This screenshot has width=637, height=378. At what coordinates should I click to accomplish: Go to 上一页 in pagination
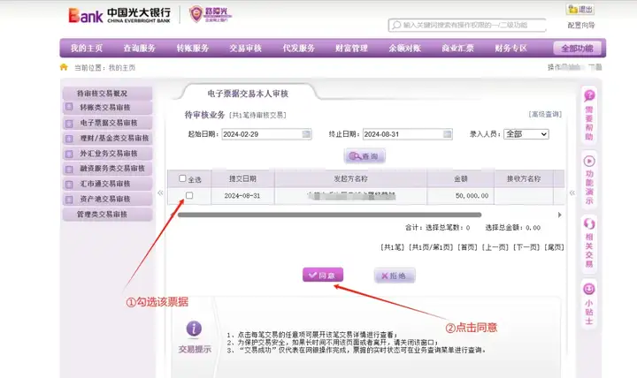(x=495, y=247)
